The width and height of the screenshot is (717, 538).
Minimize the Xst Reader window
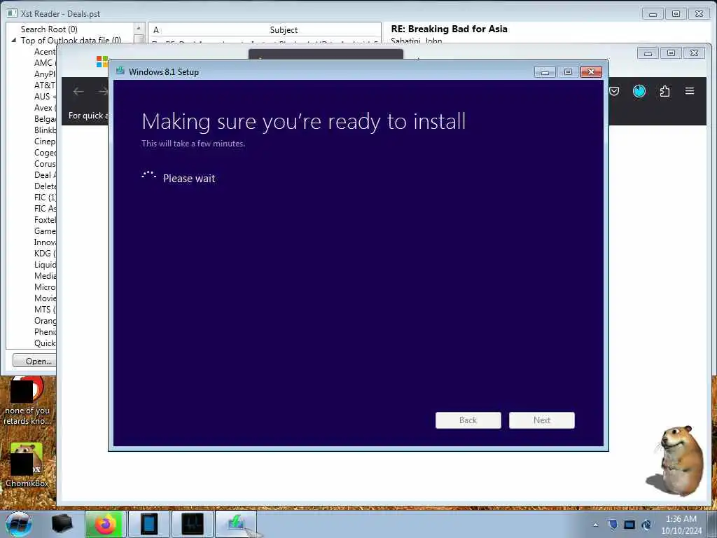653,14
